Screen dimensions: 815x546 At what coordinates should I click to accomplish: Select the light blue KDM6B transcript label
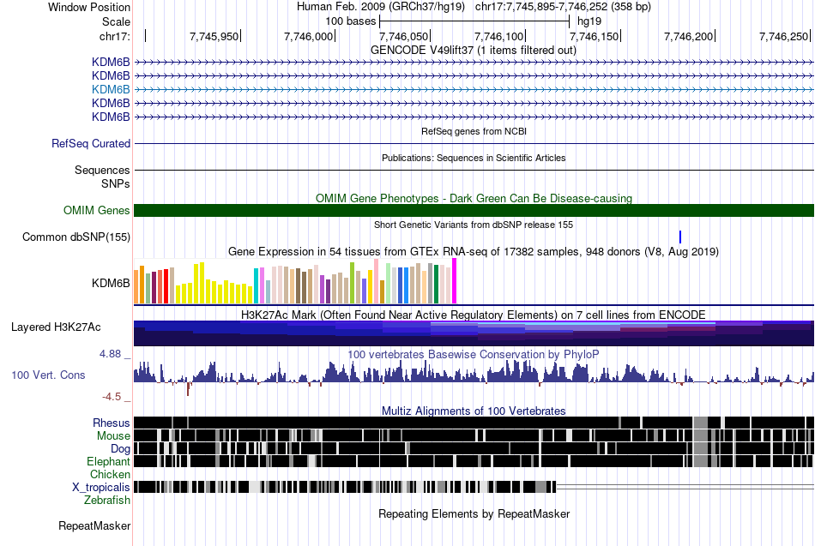[111, 89]
